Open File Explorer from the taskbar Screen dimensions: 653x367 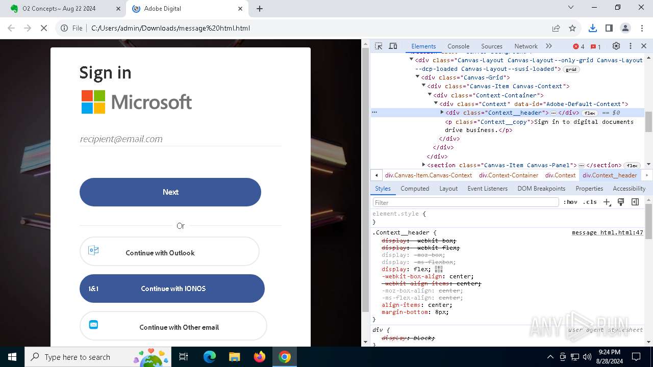pos(234,357)
